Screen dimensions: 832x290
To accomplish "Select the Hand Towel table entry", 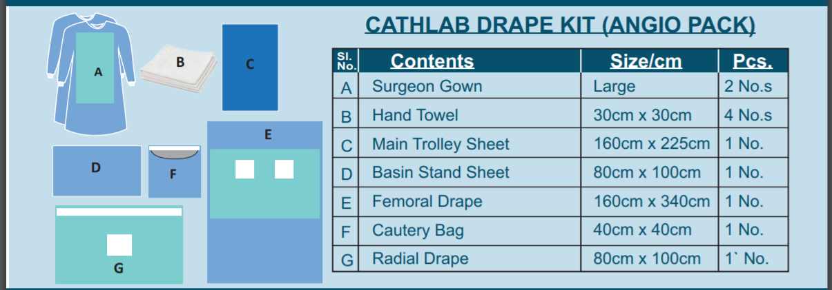I will point(414,115).
